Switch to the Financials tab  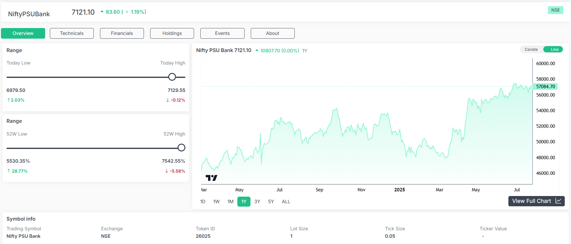[122, 33]
